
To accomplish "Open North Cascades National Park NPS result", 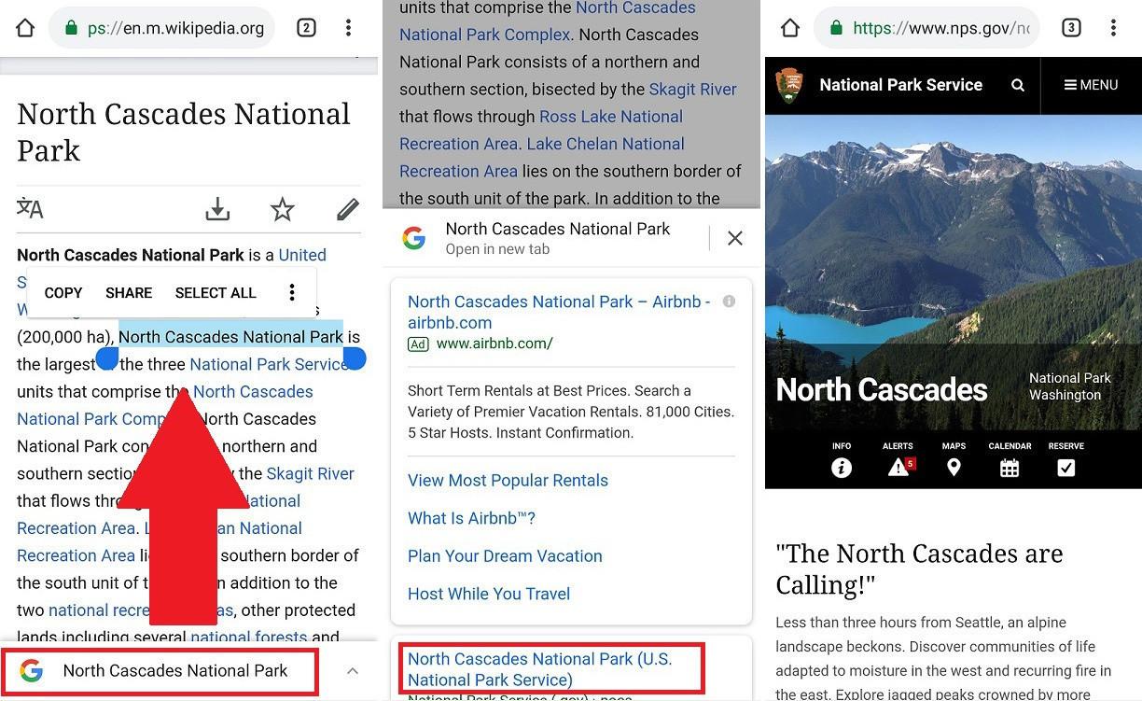I will [x=539, y=669].
